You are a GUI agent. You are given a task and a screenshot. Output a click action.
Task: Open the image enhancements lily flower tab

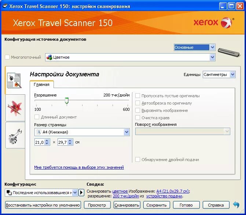(15, 108)
